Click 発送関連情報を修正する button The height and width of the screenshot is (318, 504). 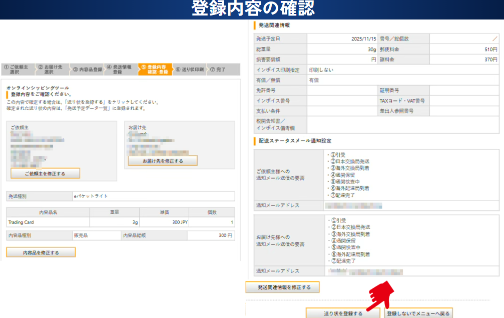282,287
